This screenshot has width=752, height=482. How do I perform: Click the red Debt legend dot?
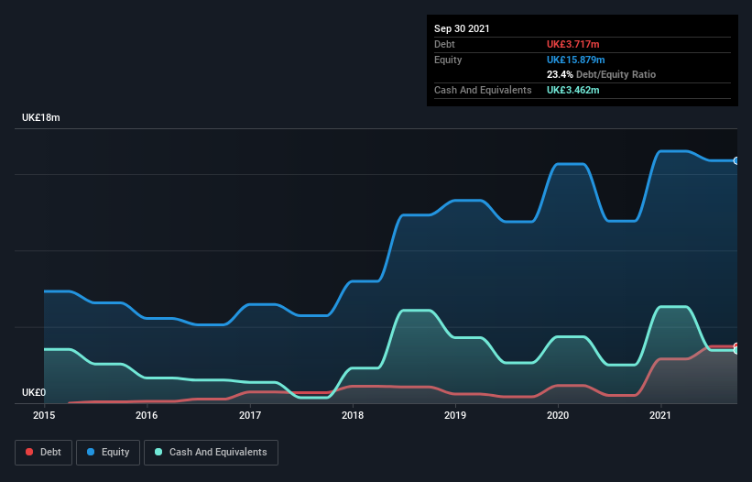point(29,452)
